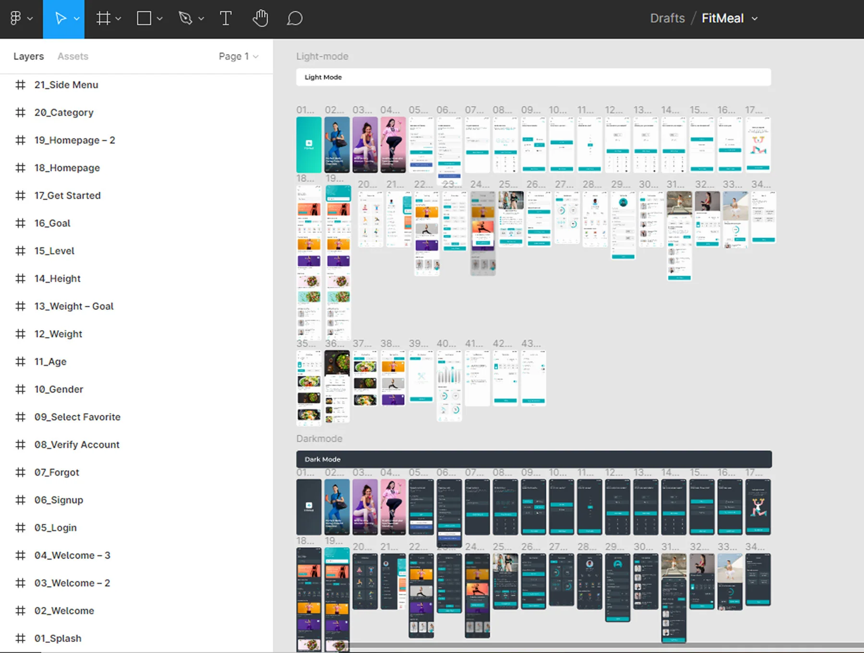Select the Light-mode section label on canvas
Screen dimensions: 864x653
(x=322, y=56)
